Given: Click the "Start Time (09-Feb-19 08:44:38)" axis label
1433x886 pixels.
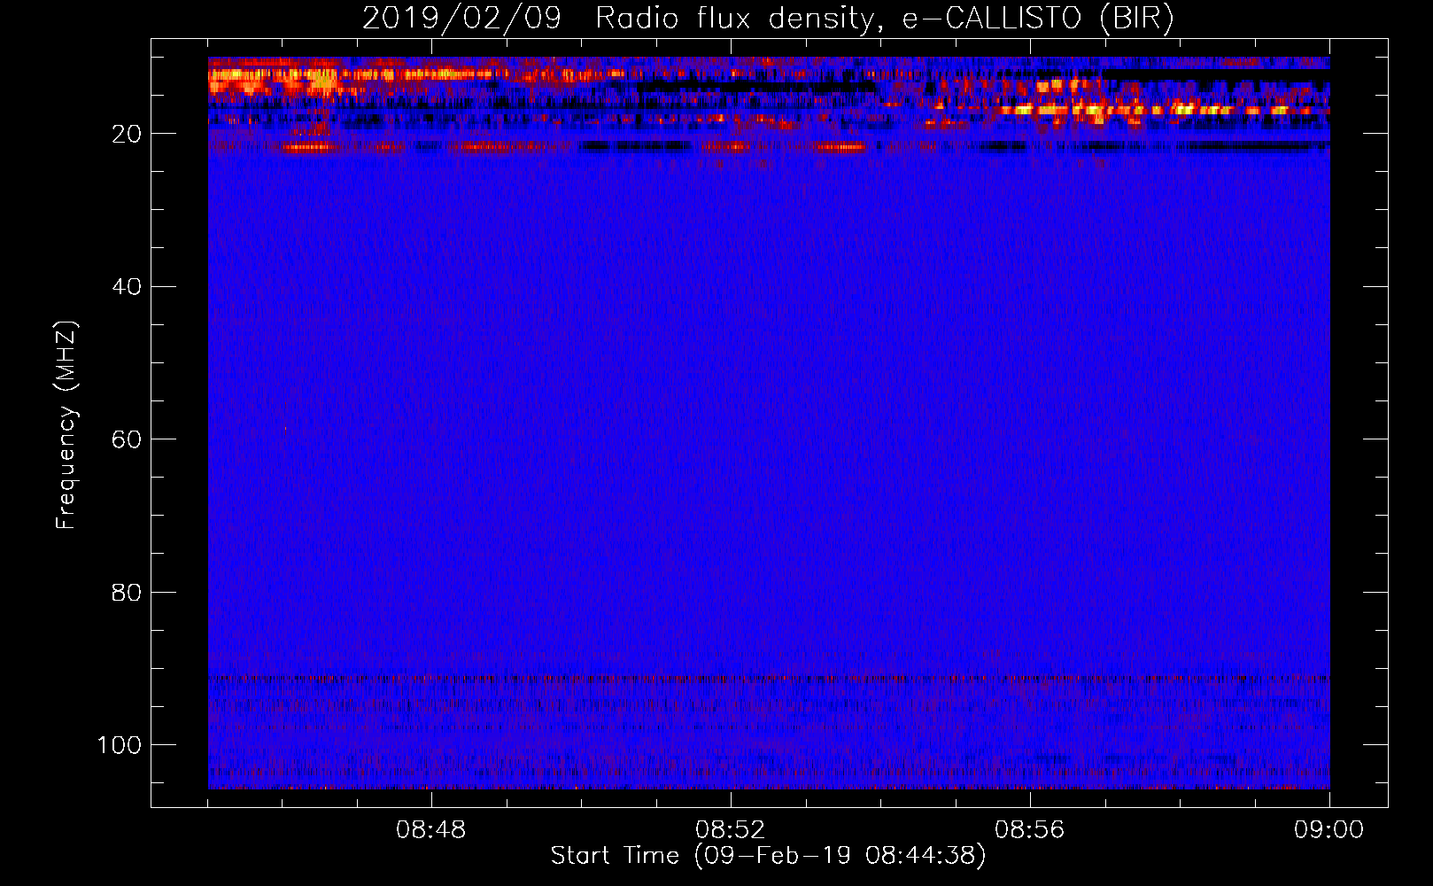Looking at the screenshot, I should pos(768,856).
